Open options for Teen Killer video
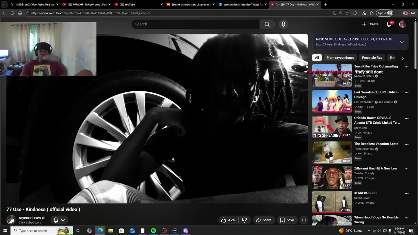 coord(407,67)
